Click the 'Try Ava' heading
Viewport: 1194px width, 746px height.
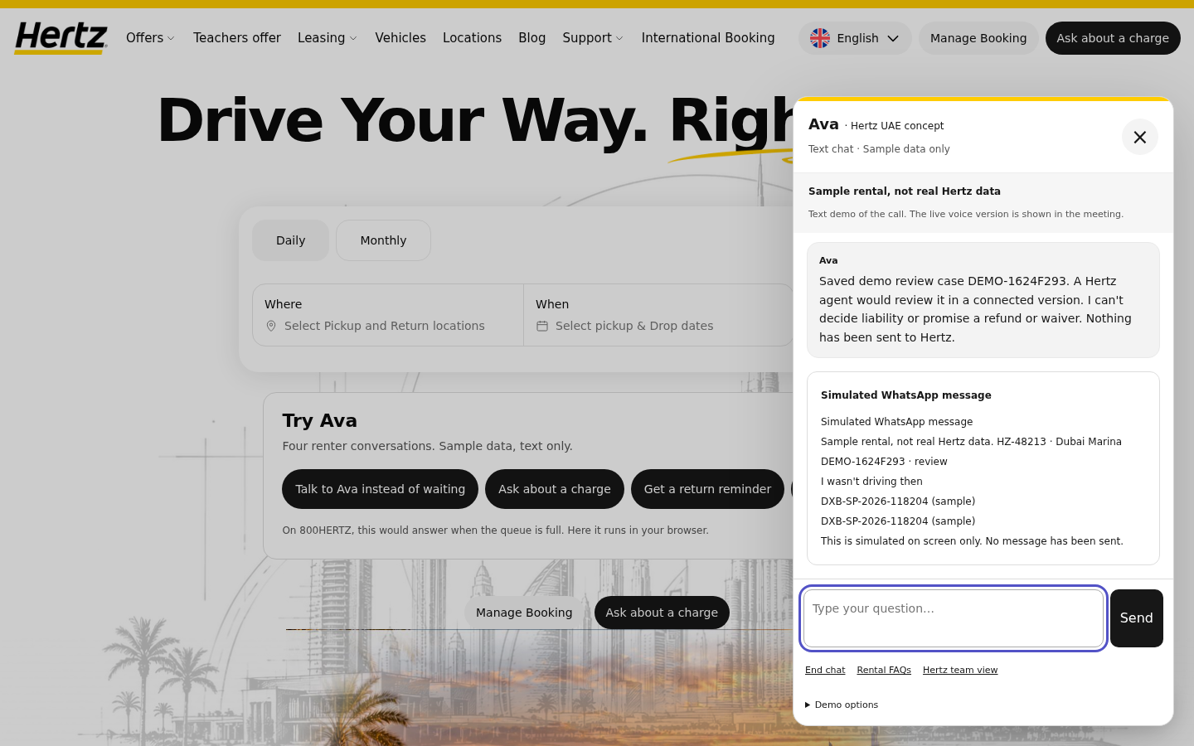(x=320, y=420)
